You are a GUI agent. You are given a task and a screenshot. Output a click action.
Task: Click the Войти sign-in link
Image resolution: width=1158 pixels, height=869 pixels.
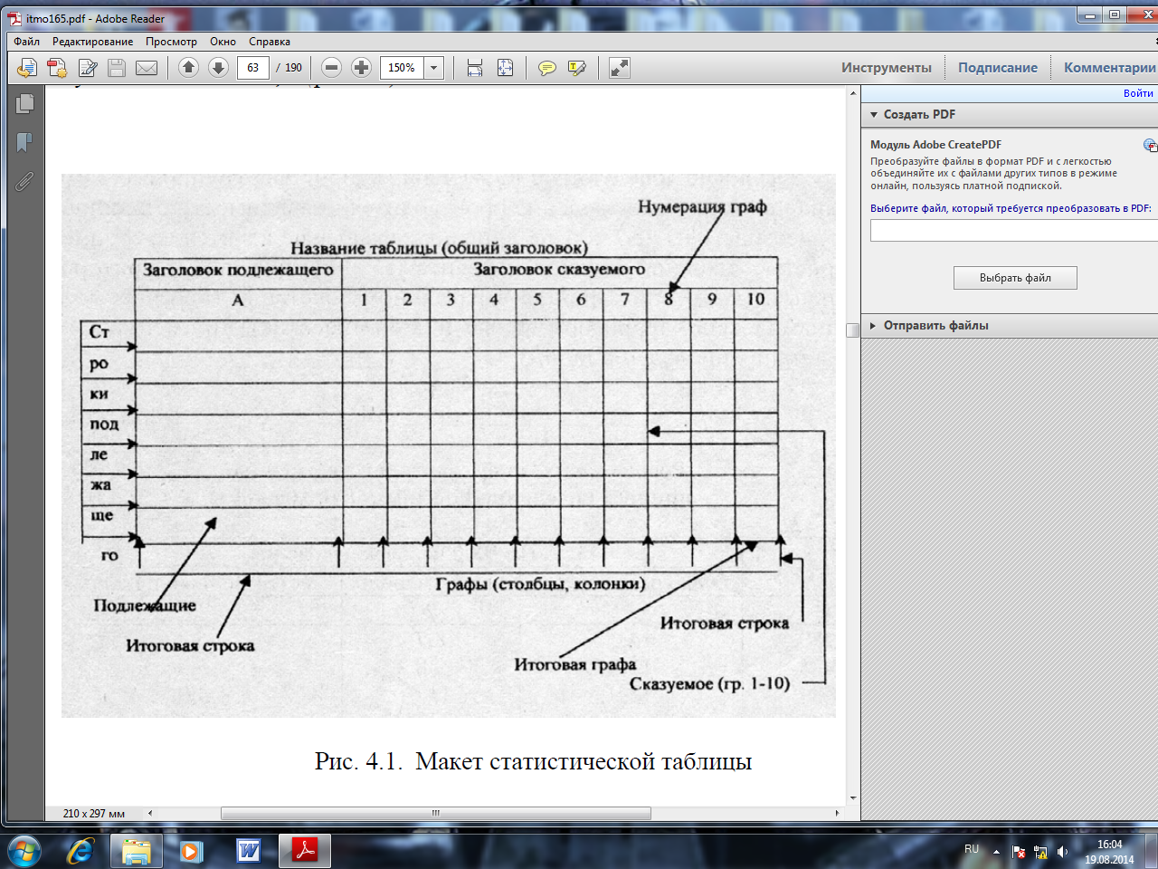click(x=1138, y=93)
